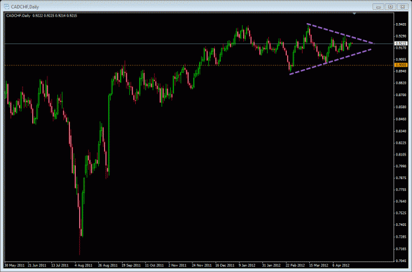Close the CADCHF chart window
Screen dimensions: 412x272
pos(402,7)
